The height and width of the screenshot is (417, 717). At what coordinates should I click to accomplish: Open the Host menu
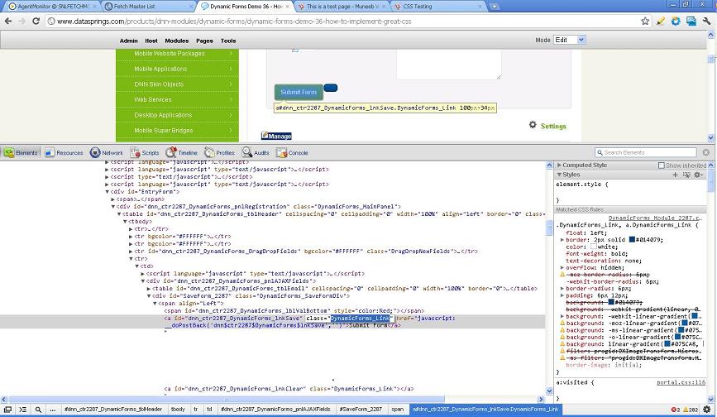[151, 41]
